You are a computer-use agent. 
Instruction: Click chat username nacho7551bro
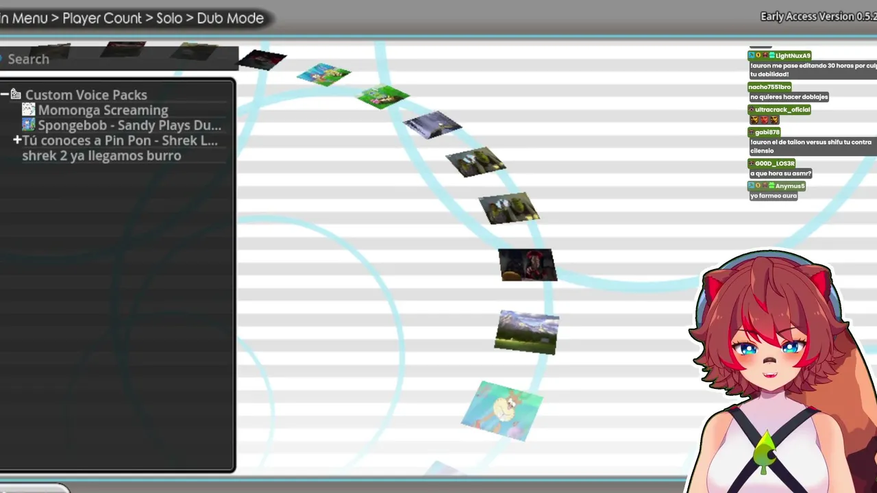(x=769, y=87)
